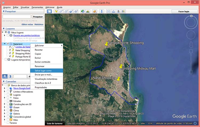
Task: Click the Galeria layer star icon
Action: (11, 113)
